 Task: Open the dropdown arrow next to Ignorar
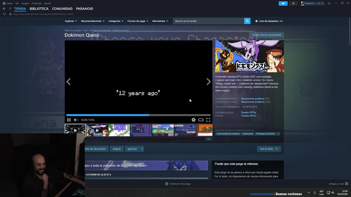142,149
